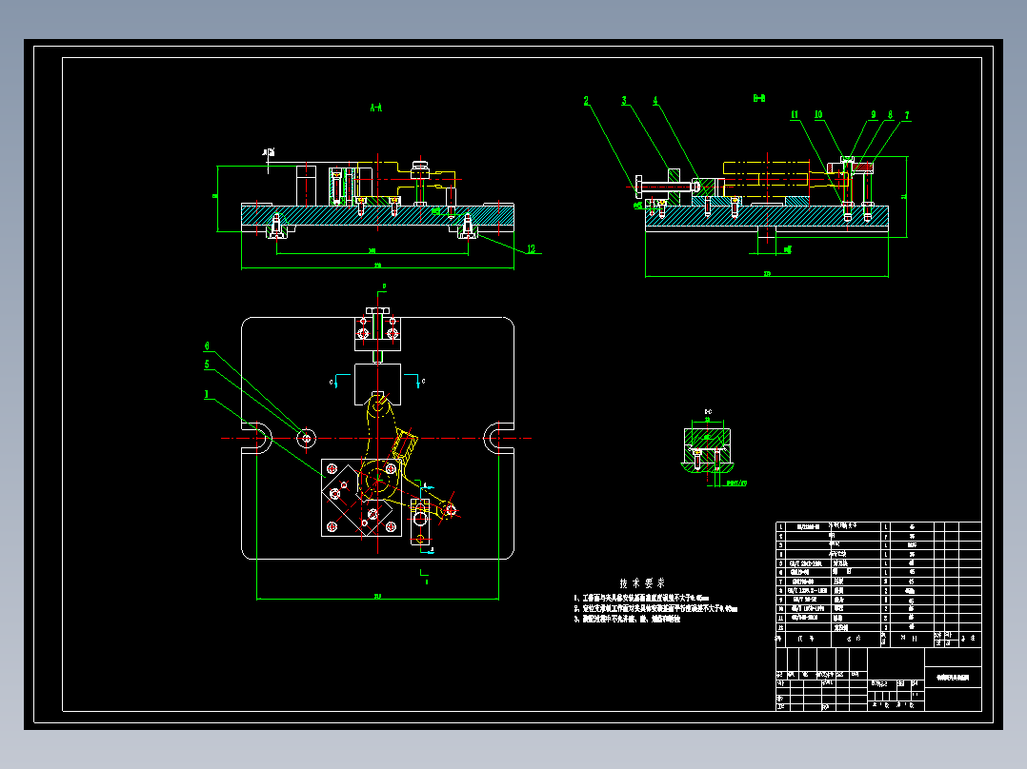Viewport: 1027px width, 769px height.
Task: Click part balloon number 6
Action: point(207,346)
